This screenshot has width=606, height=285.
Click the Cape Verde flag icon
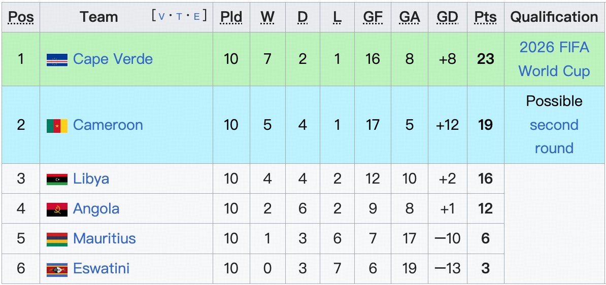[x=57, y=60]
